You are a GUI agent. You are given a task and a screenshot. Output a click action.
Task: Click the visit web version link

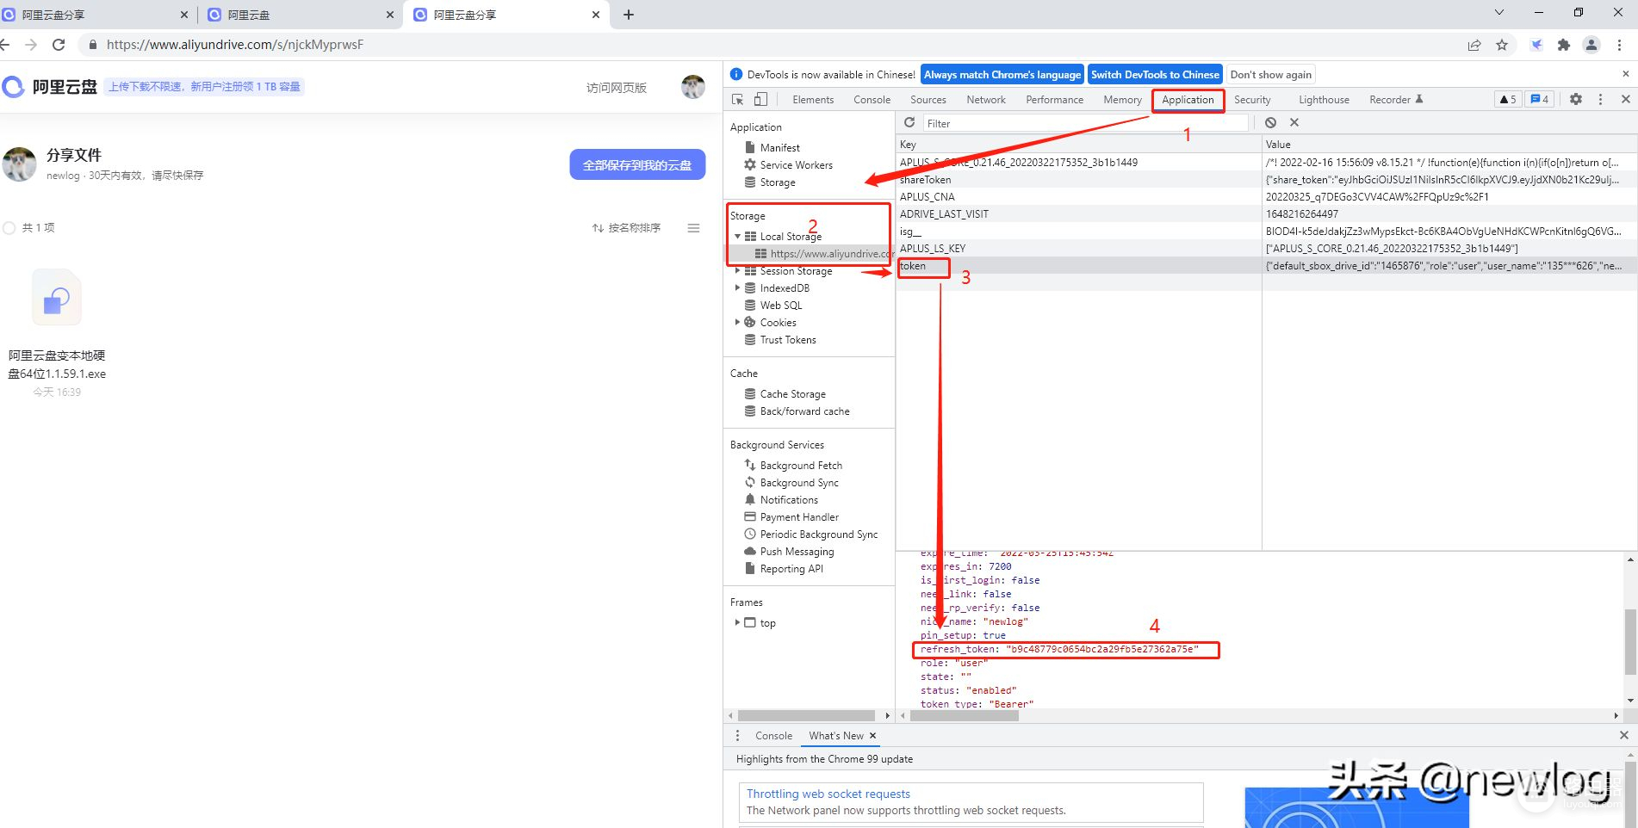click(616, 88)
